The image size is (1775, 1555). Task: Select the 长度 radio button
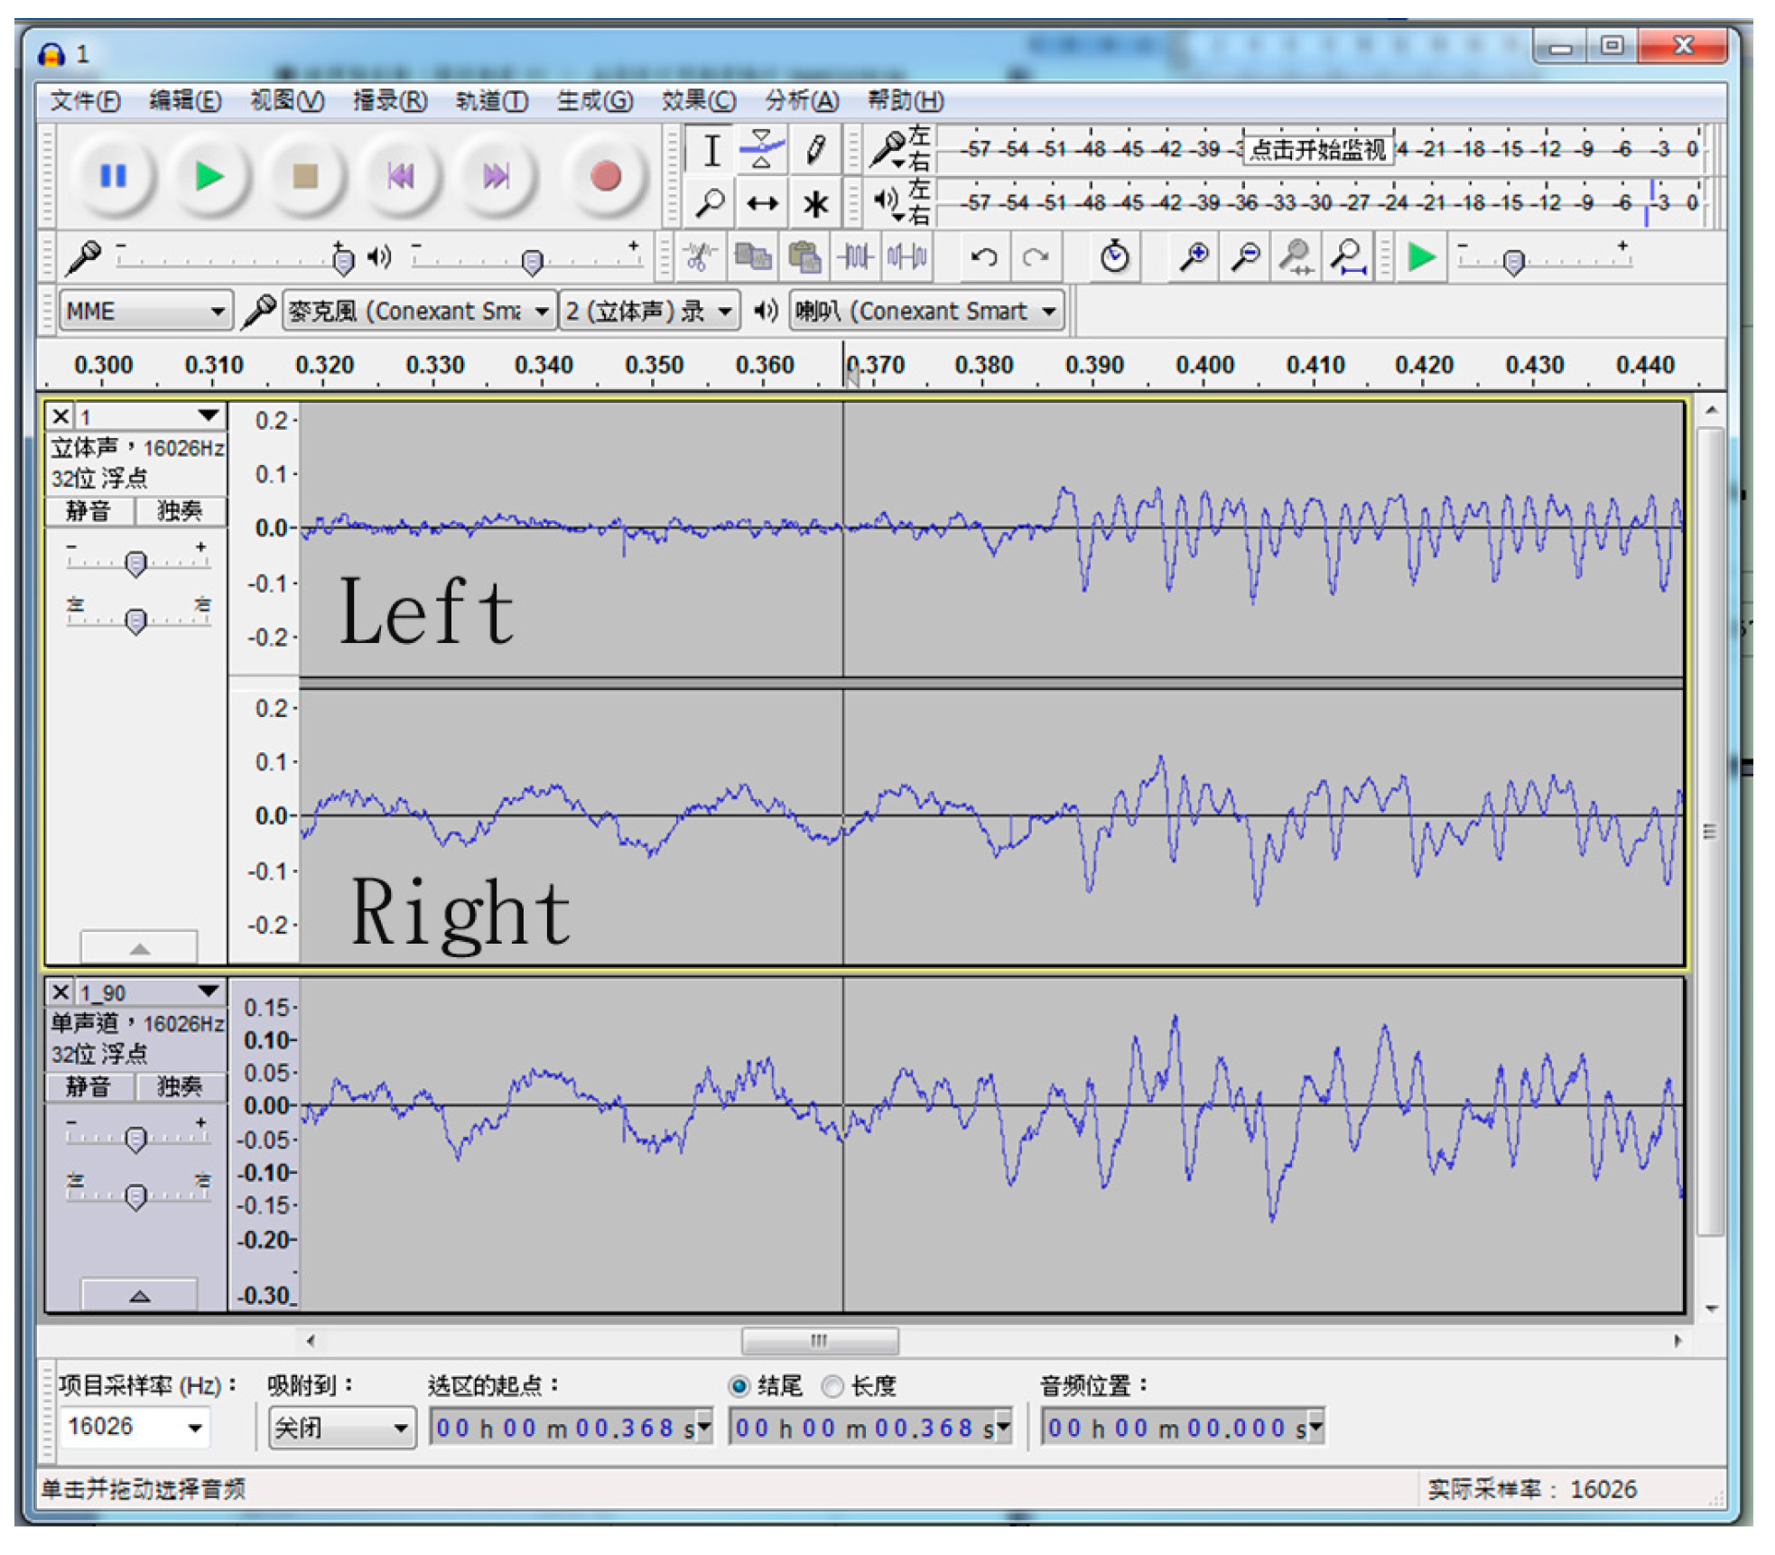coord(832,1385)
